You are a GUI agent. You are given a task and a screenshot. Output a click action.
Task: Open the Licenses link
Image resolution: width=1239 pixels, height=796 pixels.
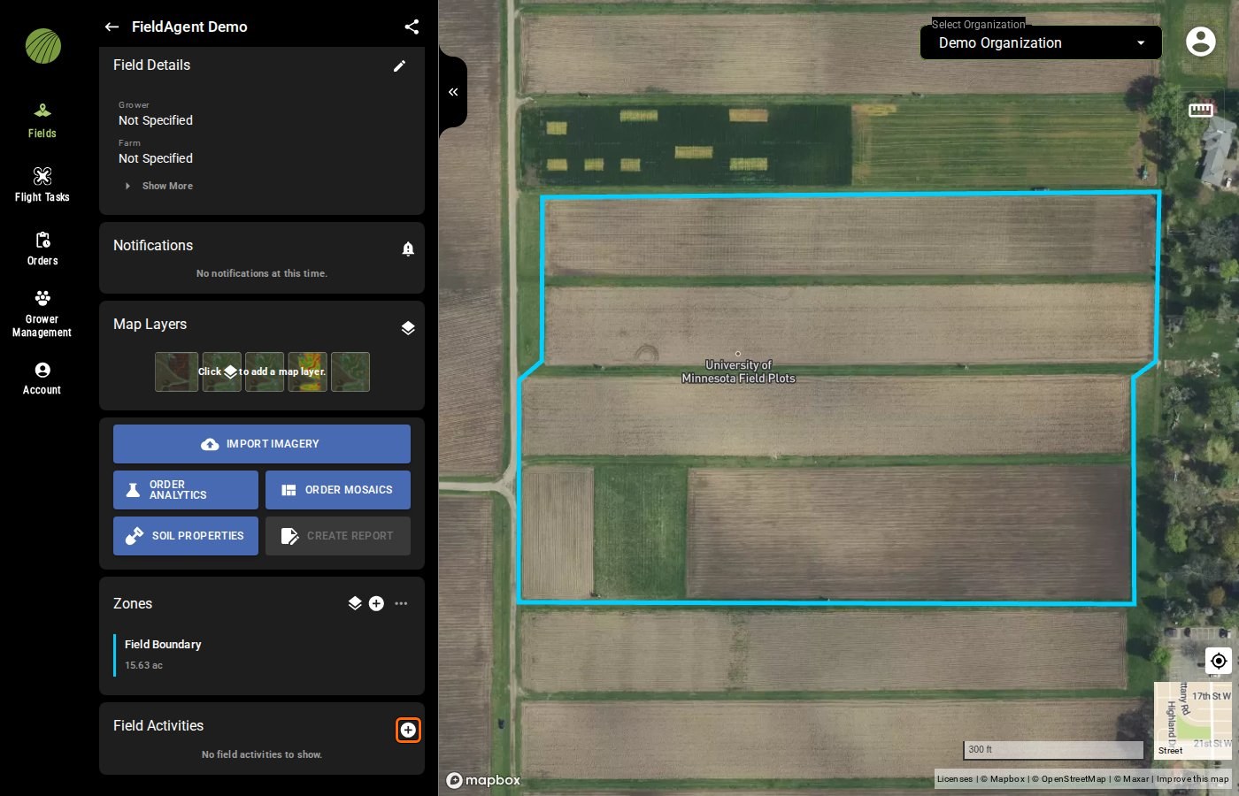click(x=955, y=779)
